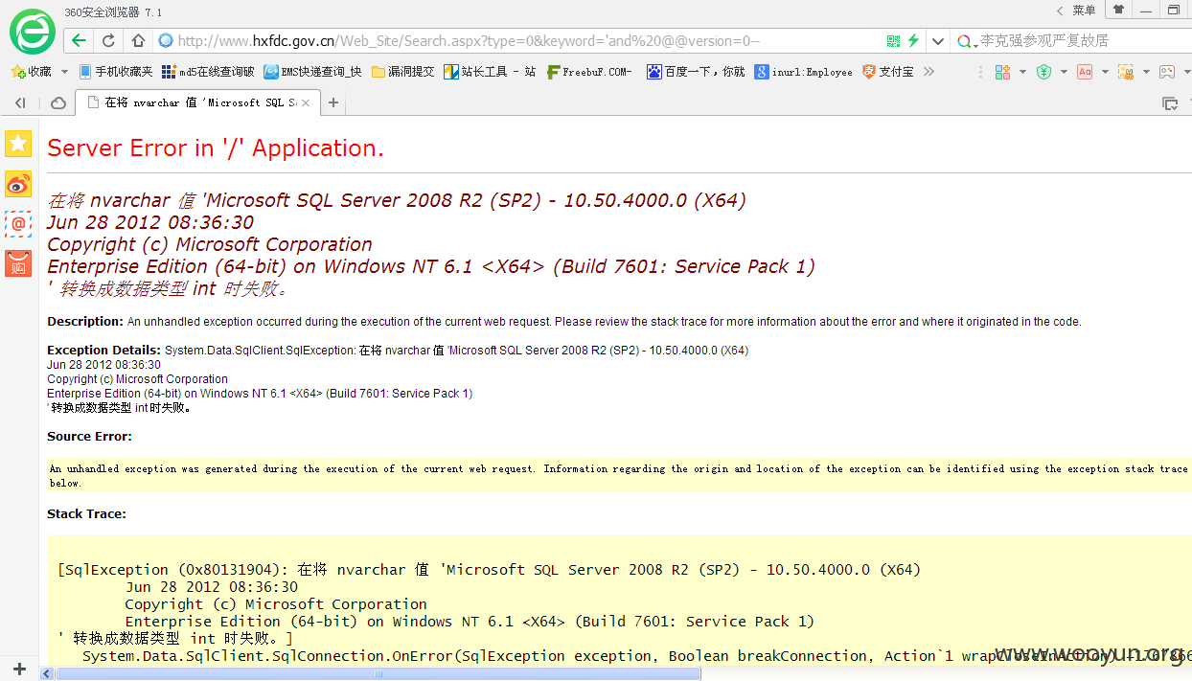The image size is (1192, 681).
Task: Expand dropdown beside the yen shield icon
Action: point(1064,72)
